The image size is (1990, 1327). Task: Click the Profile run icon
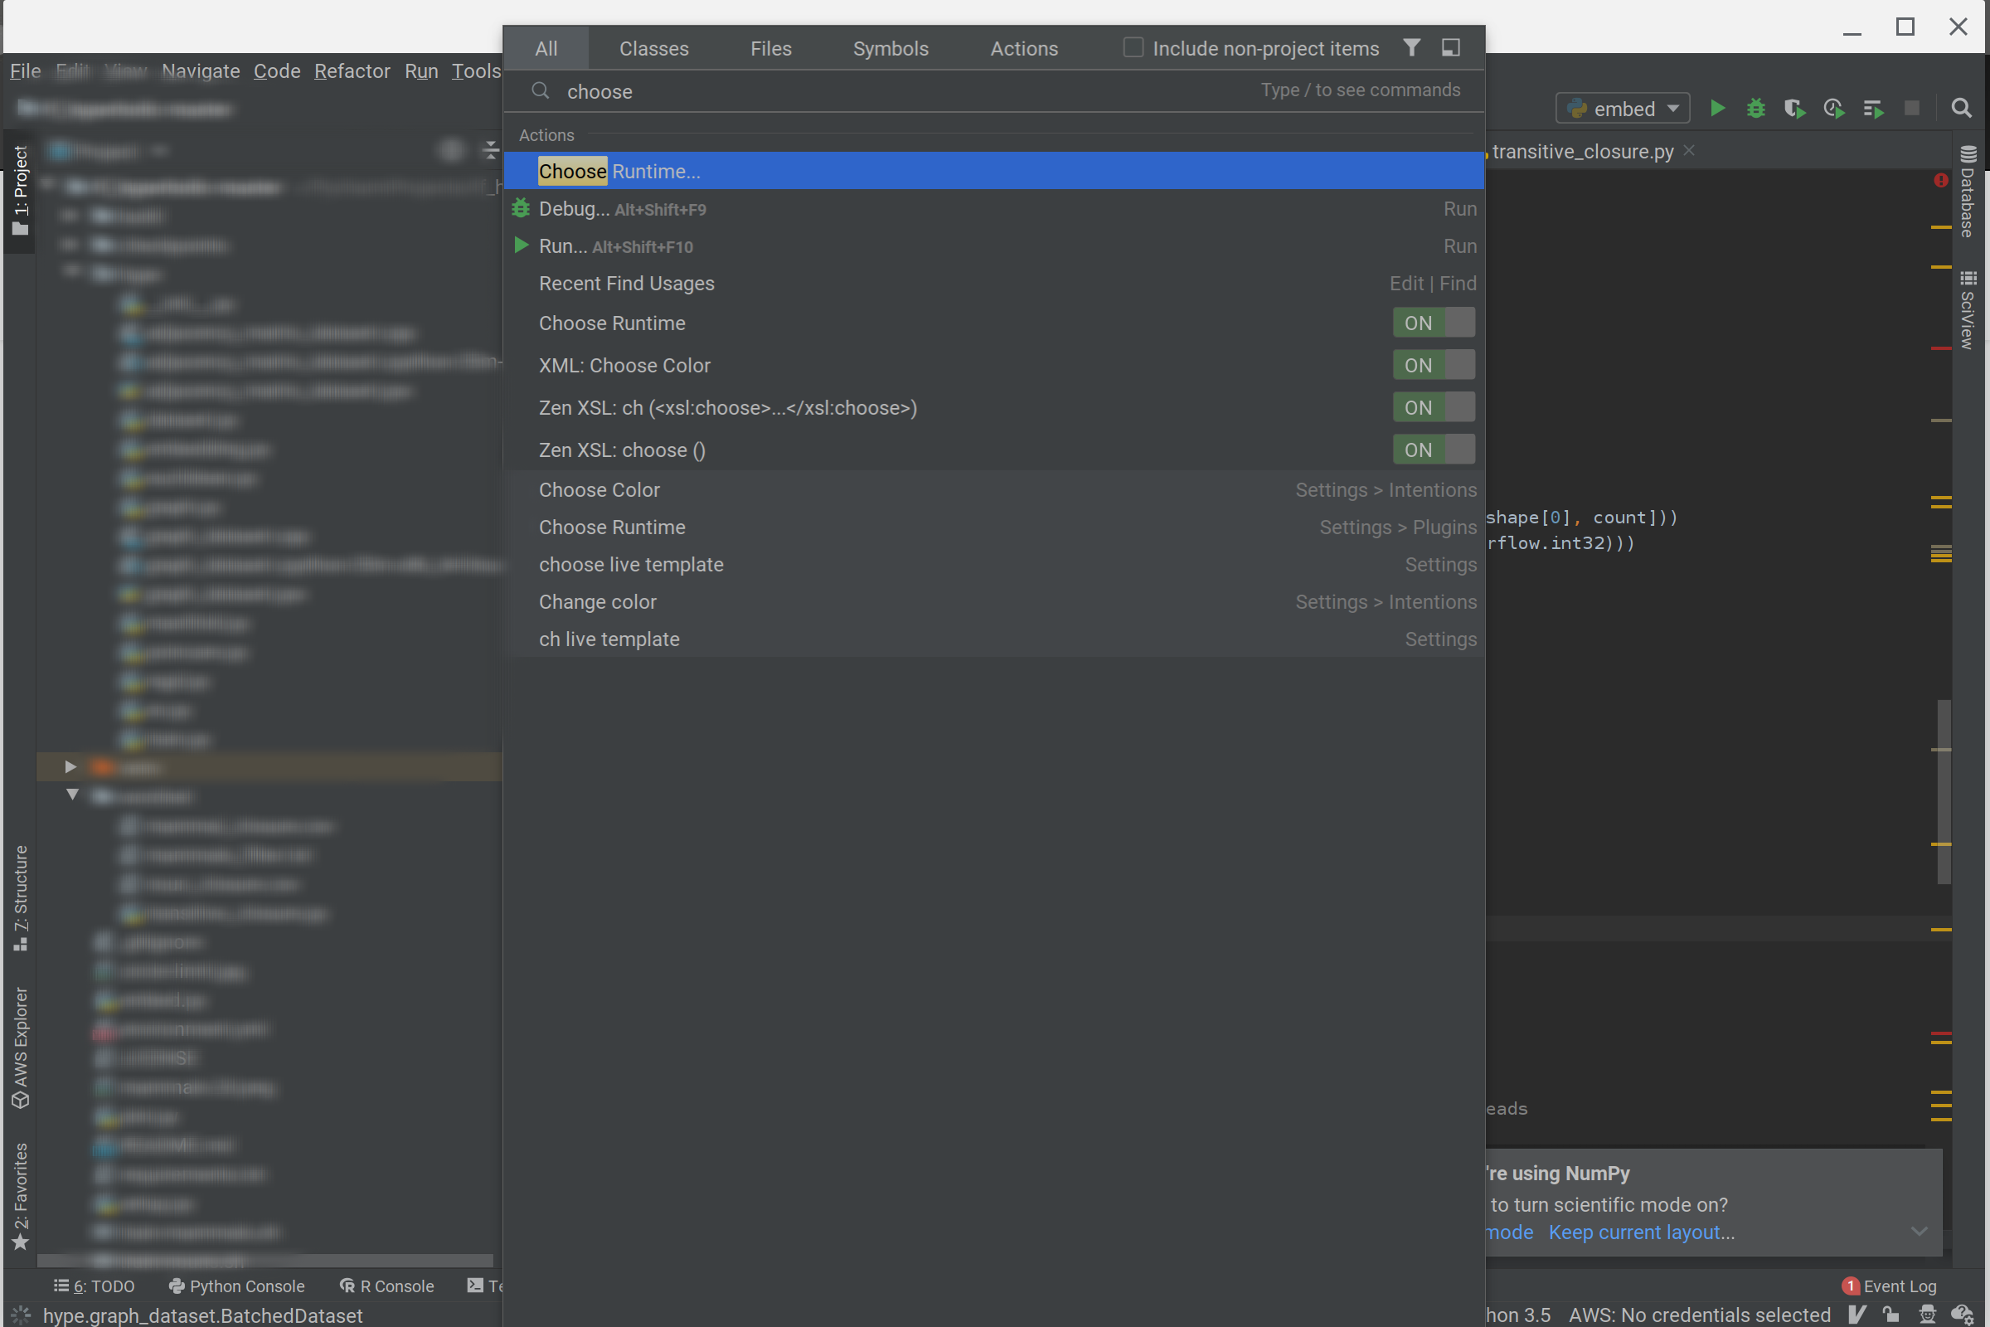tap(1833, 109)
